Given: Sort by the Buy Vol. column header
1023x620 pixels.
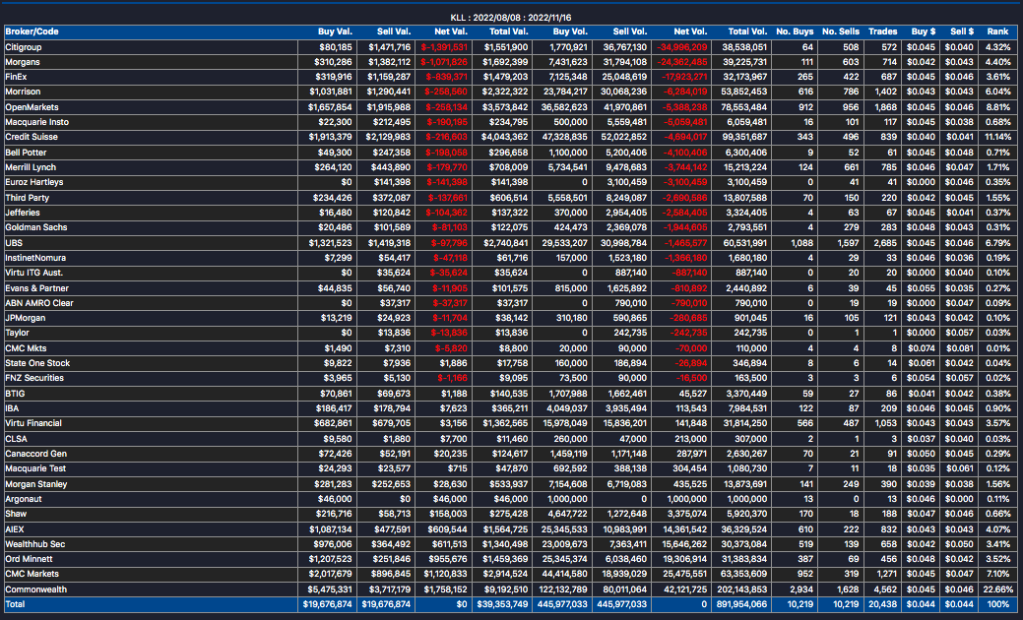Looking at the screenshot, I should pyautogui.click(x=569, y=31).
